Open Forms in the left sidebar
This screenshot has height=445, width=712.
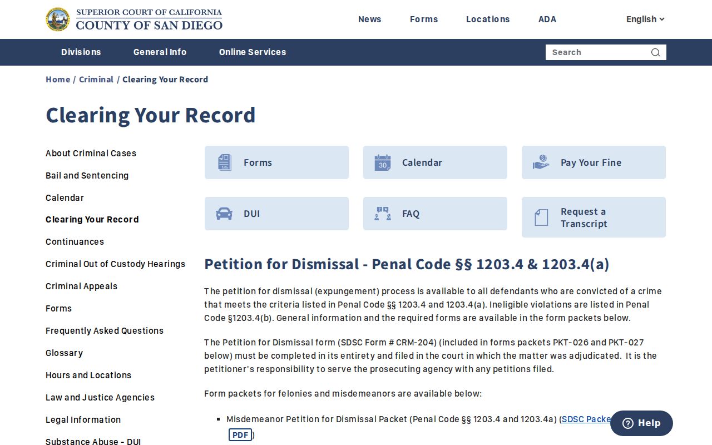pos(58,309)
